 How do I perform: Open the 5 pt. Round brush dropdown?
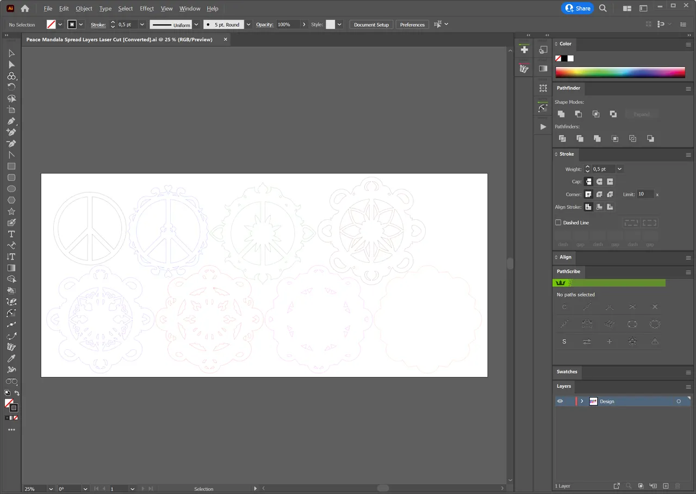[x=248, y=24]
